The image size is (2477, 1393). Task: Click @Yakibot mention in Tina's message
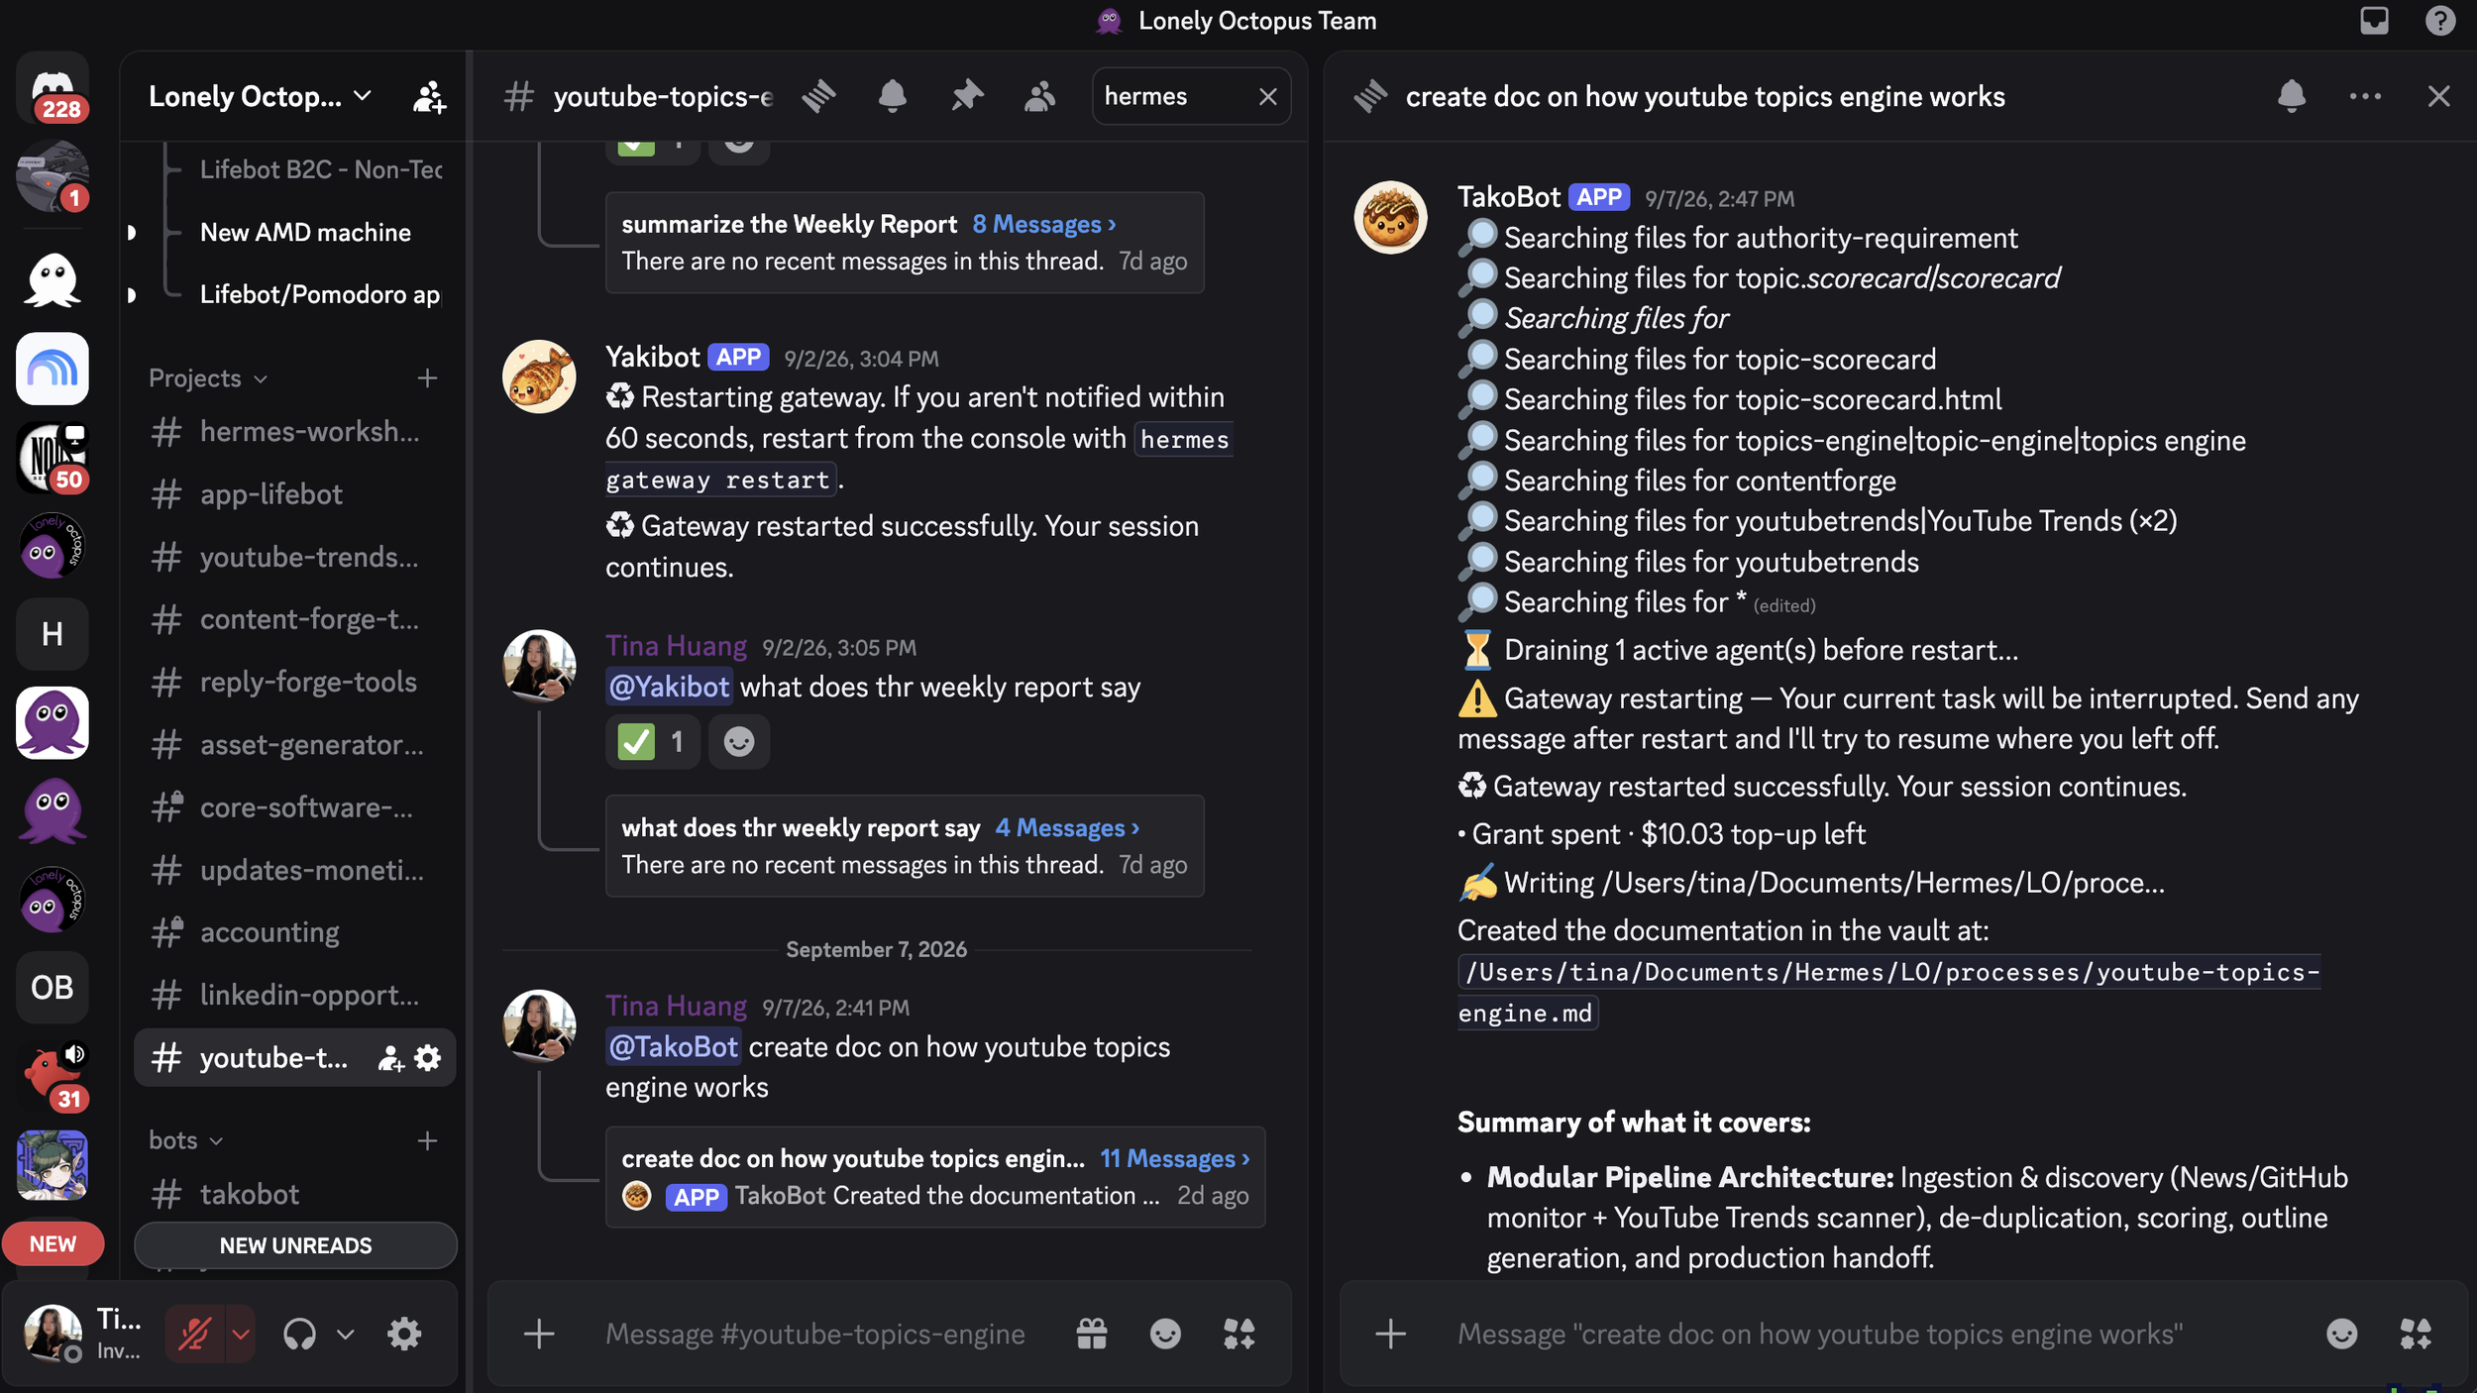coord(669,687)
